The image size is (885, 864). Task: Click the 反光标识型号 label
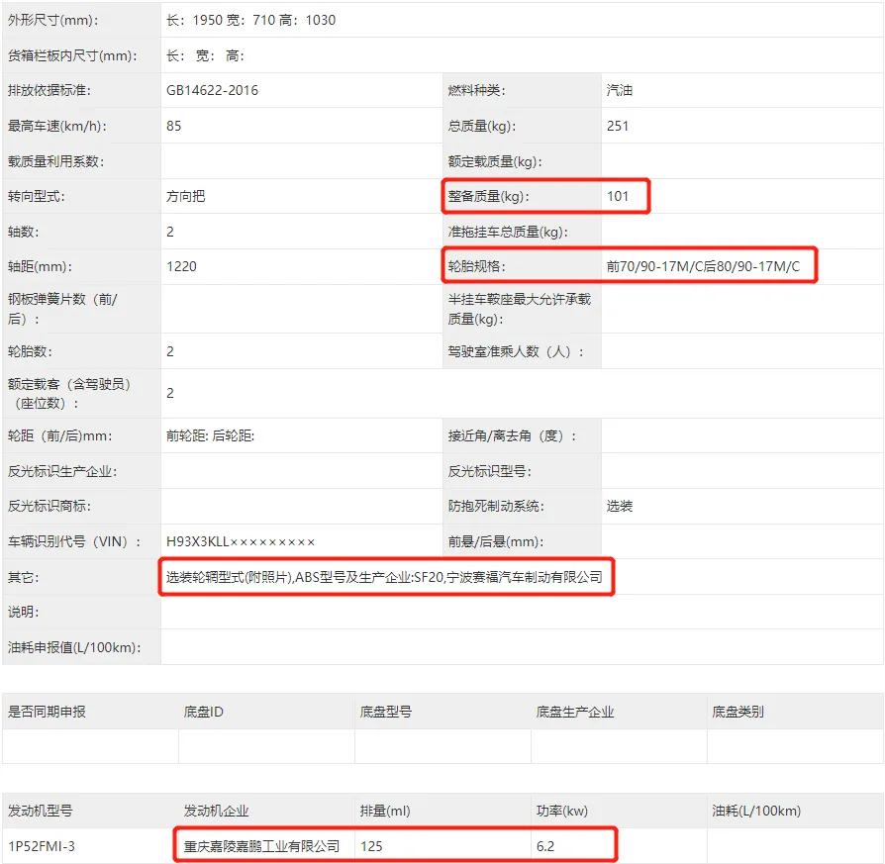[x=489, y=472]
